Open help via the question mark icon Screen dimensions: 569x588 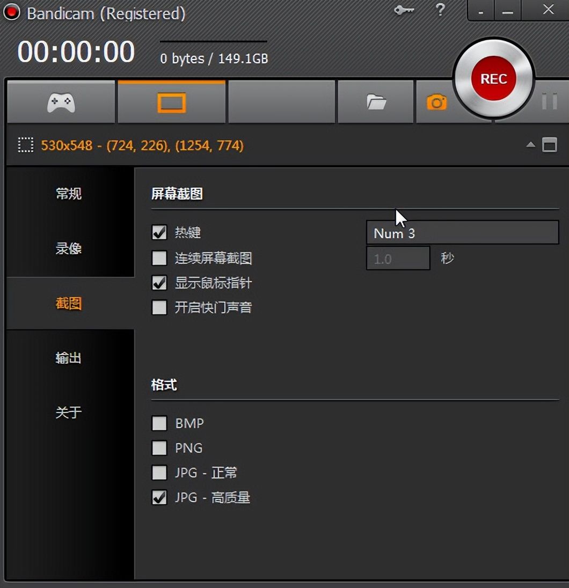click(x=440, y=10)
